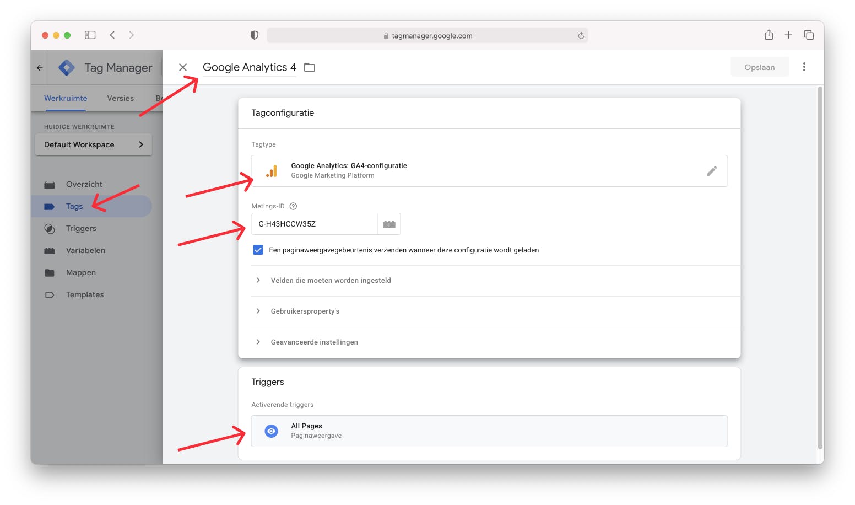Reload the page in Safari
Image resolution: width=855 pixels, height=505 pixels.
coord(581,36)
